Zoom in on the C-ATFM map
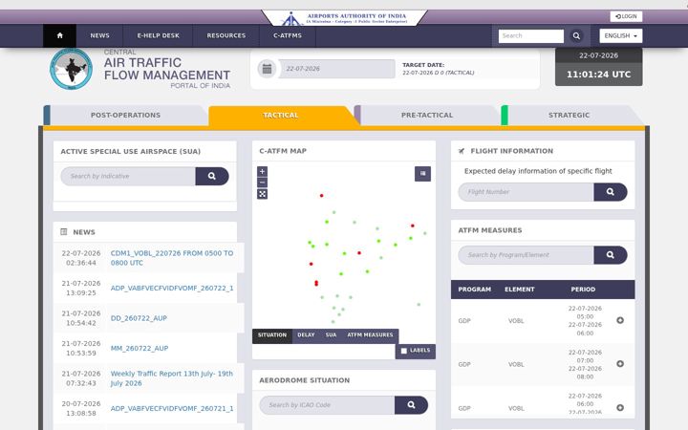Viewport: 688px width, 430px height. pyautogui.click(x=262, y=172)
